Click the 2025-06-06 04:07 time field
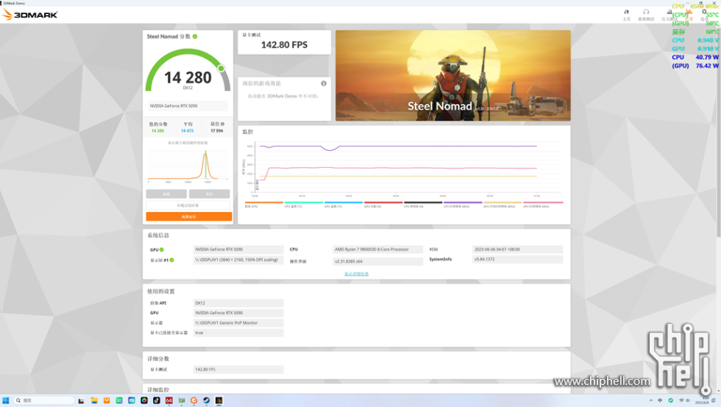This screenshot has width=721, height=407. [x=517, y=249]
